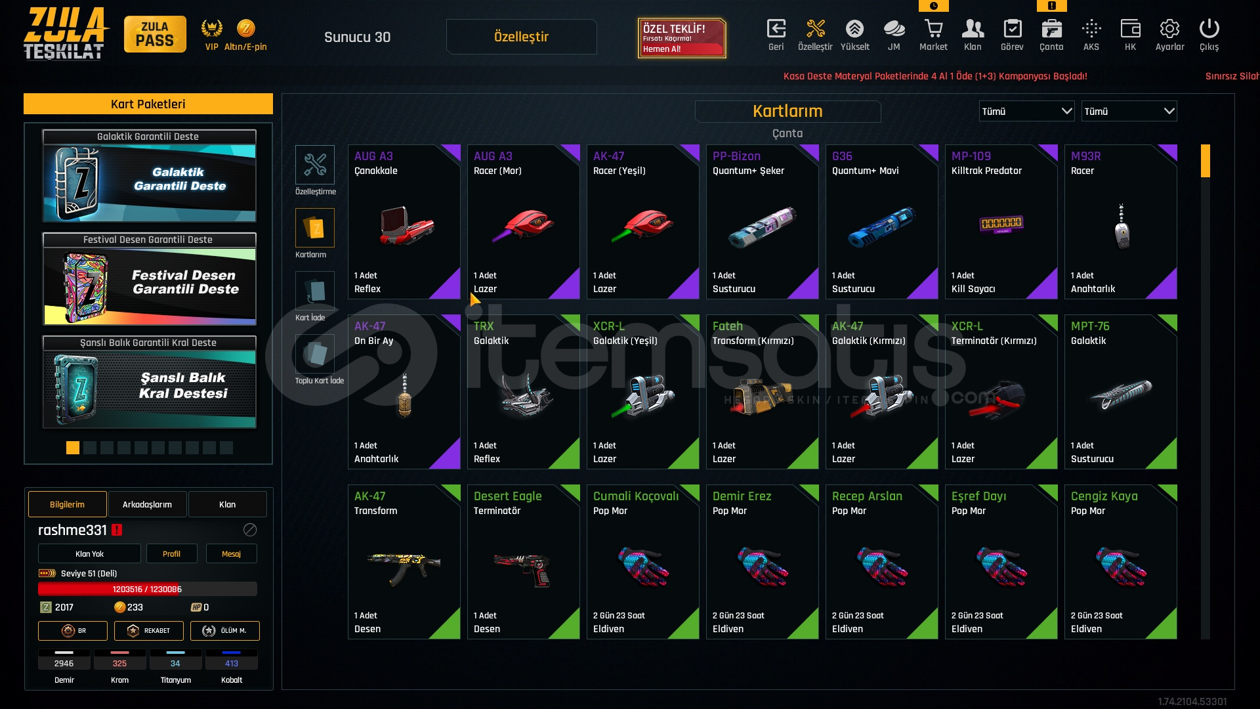Viewport: 1260px width, 709px height.
Task: Click the ZULA PASS button
Action: pos(155,34)
